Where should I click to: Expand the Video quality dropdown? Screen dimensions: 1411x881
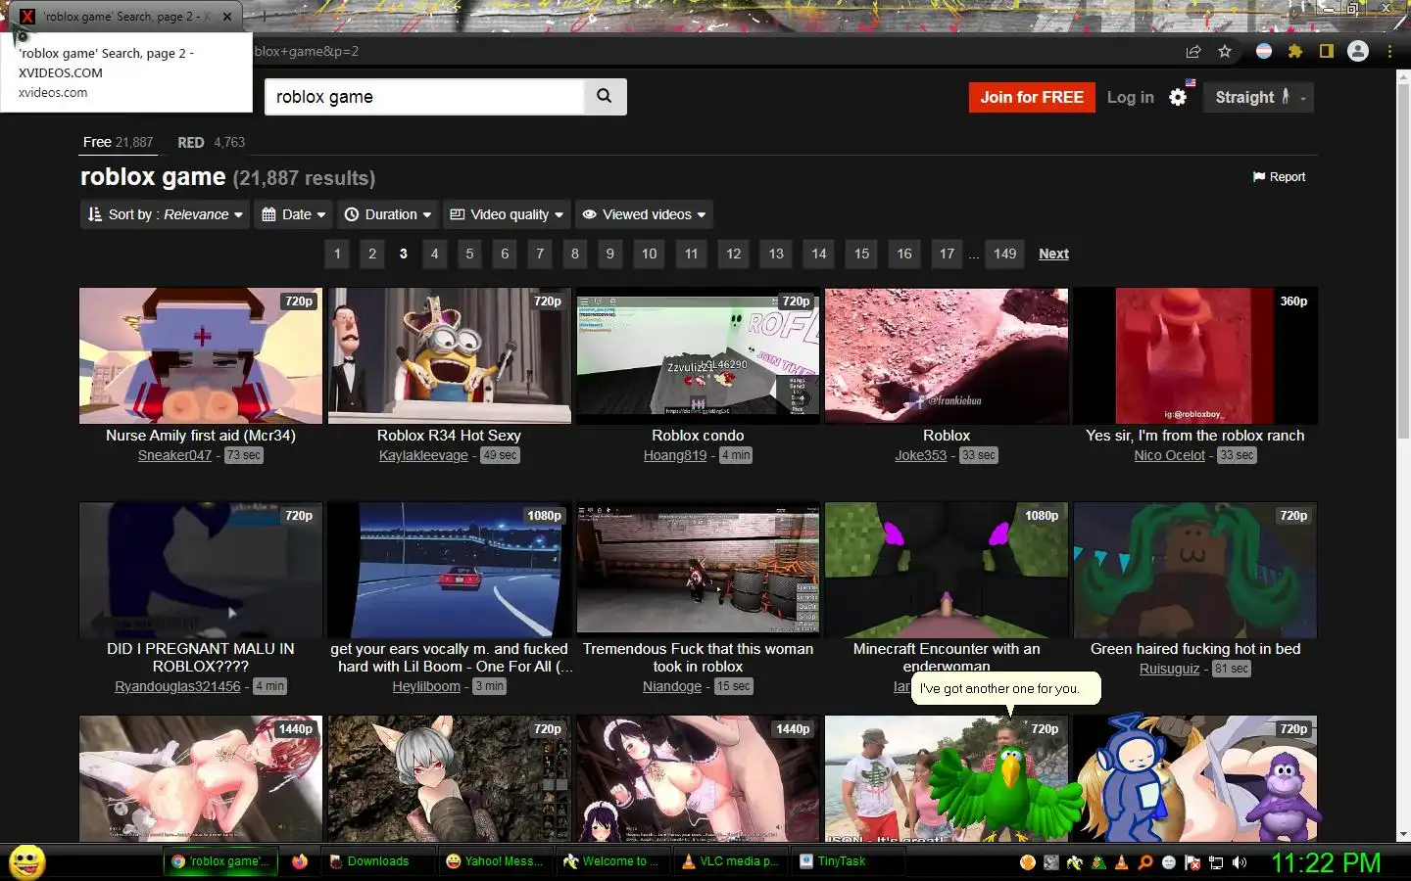(507, 214)
